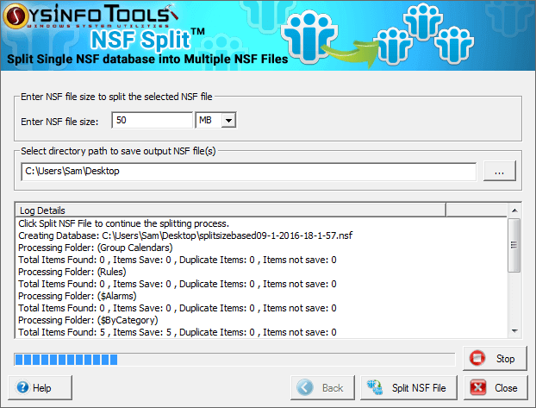Click the log scrollbar up arrow
536x408 pixels.
514,210
